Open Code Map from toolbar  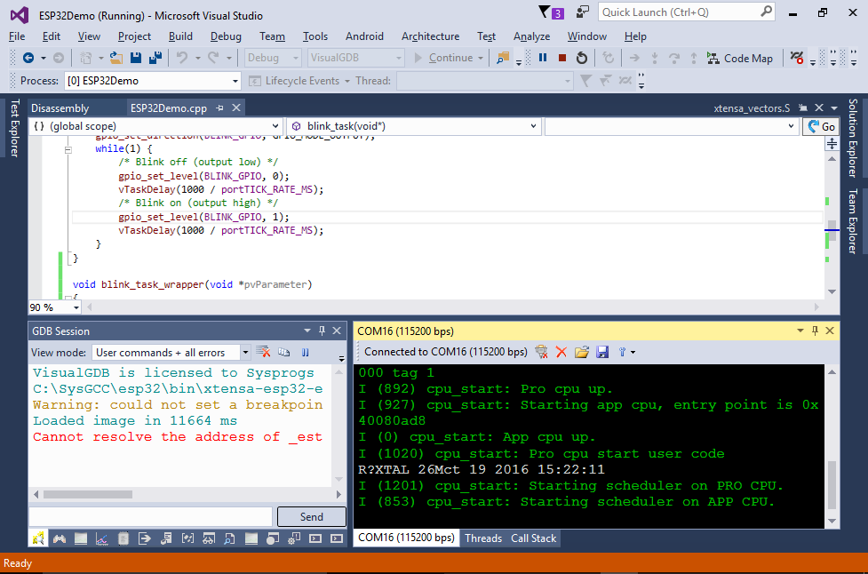(x=740, y=58)
